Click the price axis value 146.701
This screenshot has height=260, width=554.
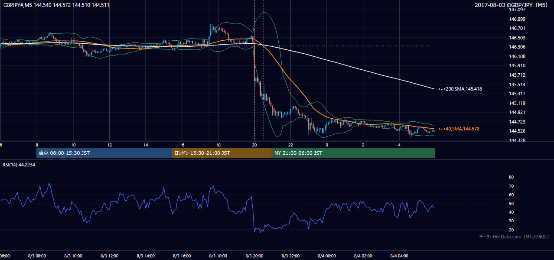[517, 28]
